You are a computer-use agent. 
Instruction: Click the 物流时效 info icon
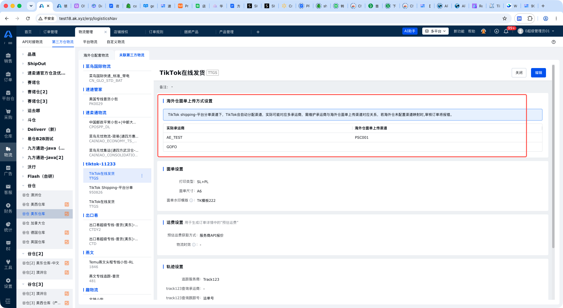point(194,245)
